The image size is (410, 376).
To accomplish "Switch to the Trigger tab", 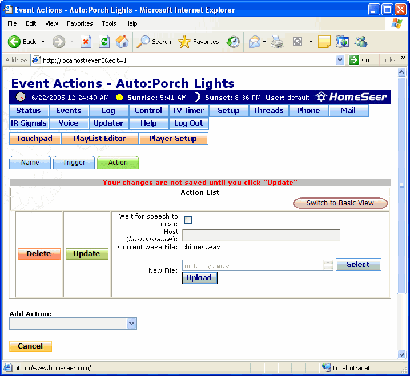I will click(74, 163).
